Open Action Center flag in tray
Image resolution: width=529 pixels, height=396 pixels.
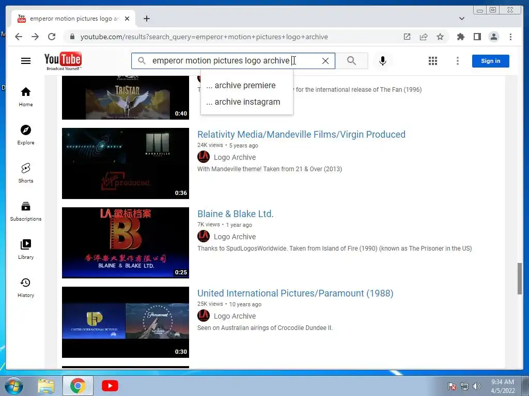(452, 386)
